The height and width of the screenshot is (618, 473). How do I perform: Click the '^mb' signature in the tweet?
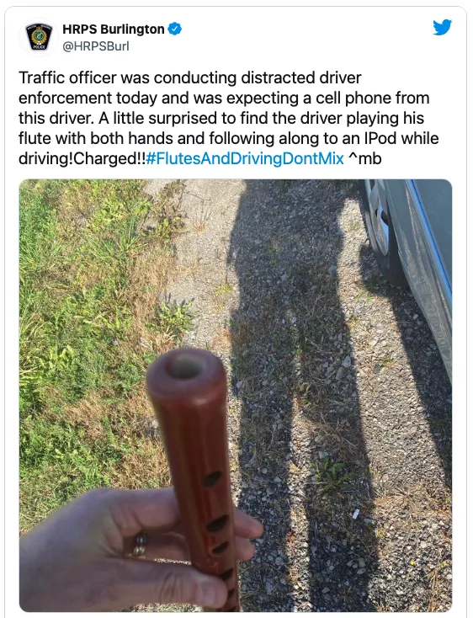[x=365, y=159]
